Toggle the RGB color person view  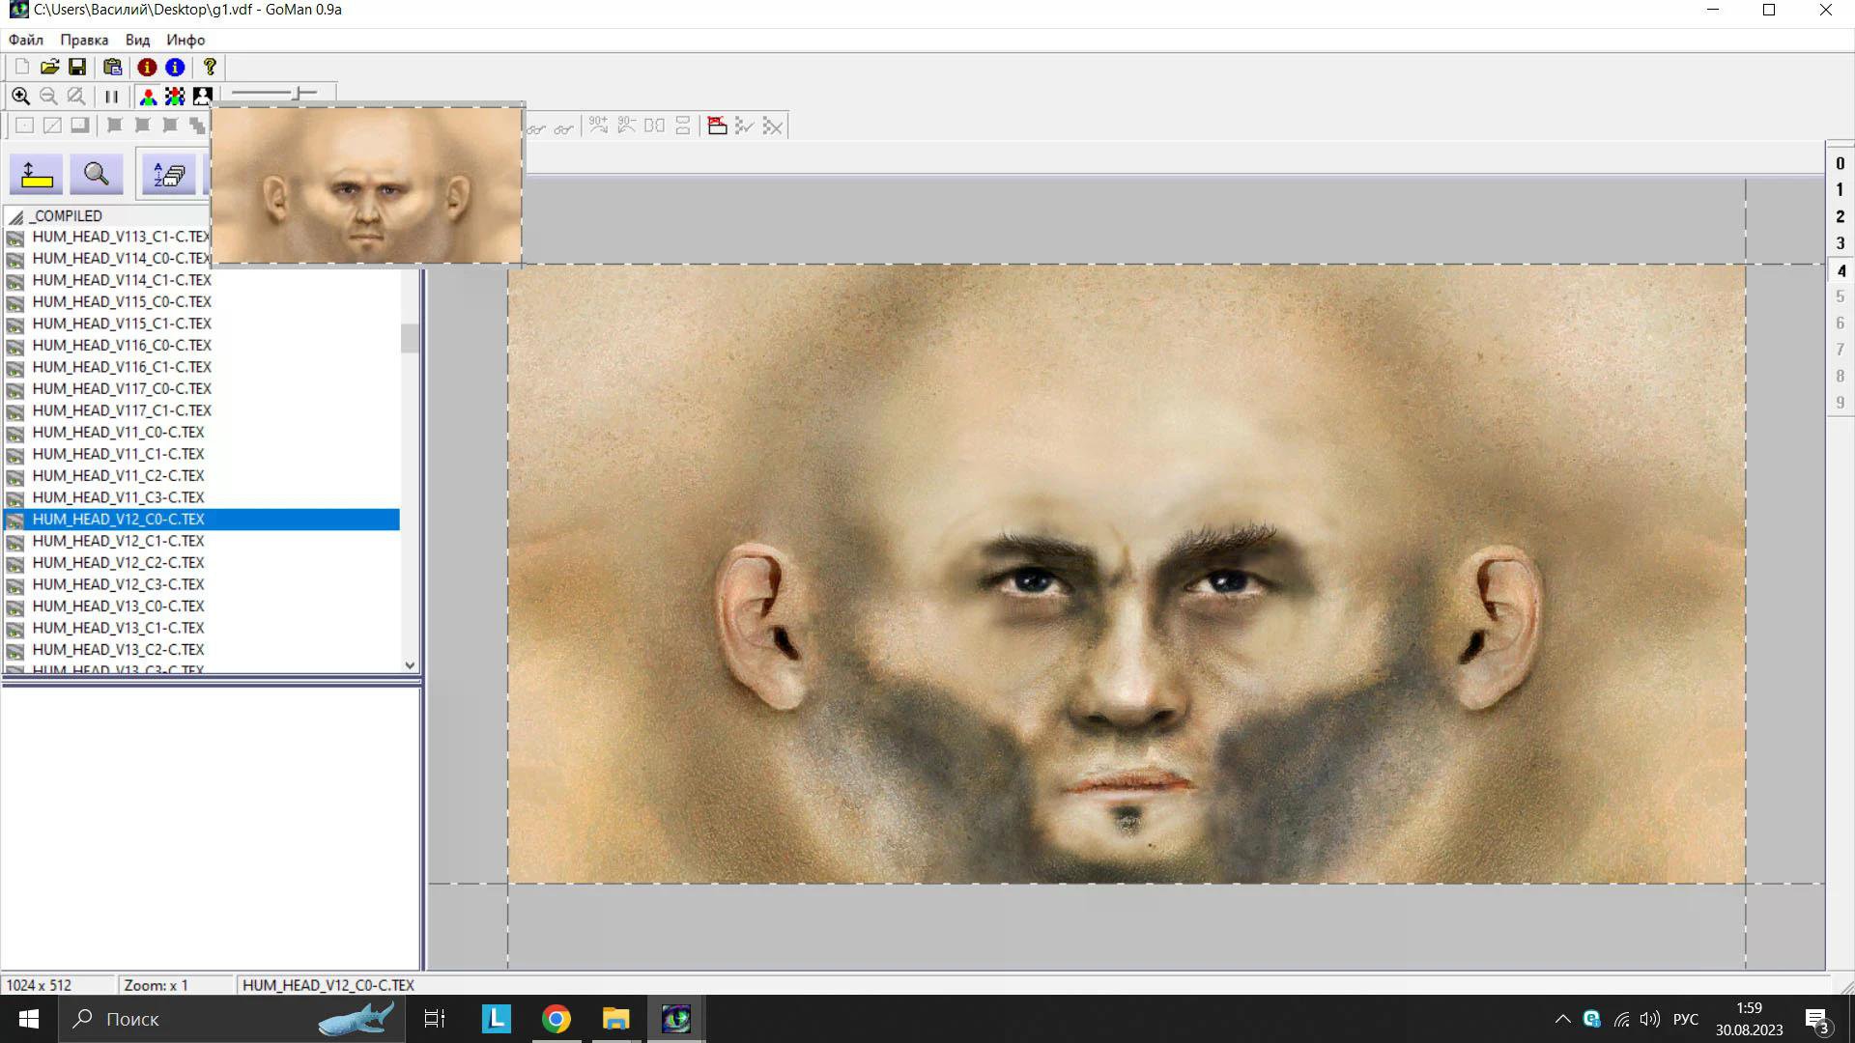pos(148,97)
